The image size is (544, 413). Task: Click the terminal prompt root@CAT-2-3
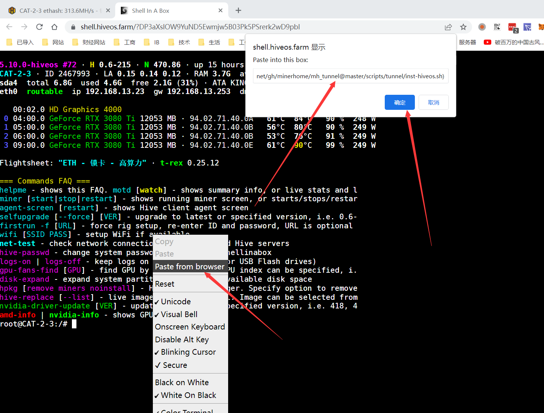tap(34, 324)
